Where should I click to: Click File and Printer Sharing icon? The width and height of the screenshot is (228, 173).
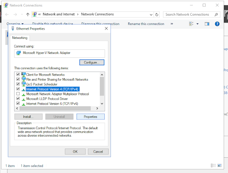click(x=24, y=79)
